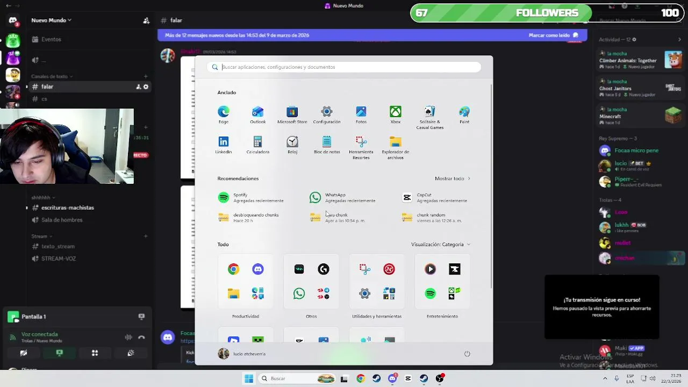Open Eventos in the Discord sidebar
Image resolution: width=688 pixels, height=387 pixels.
[51, 39]
